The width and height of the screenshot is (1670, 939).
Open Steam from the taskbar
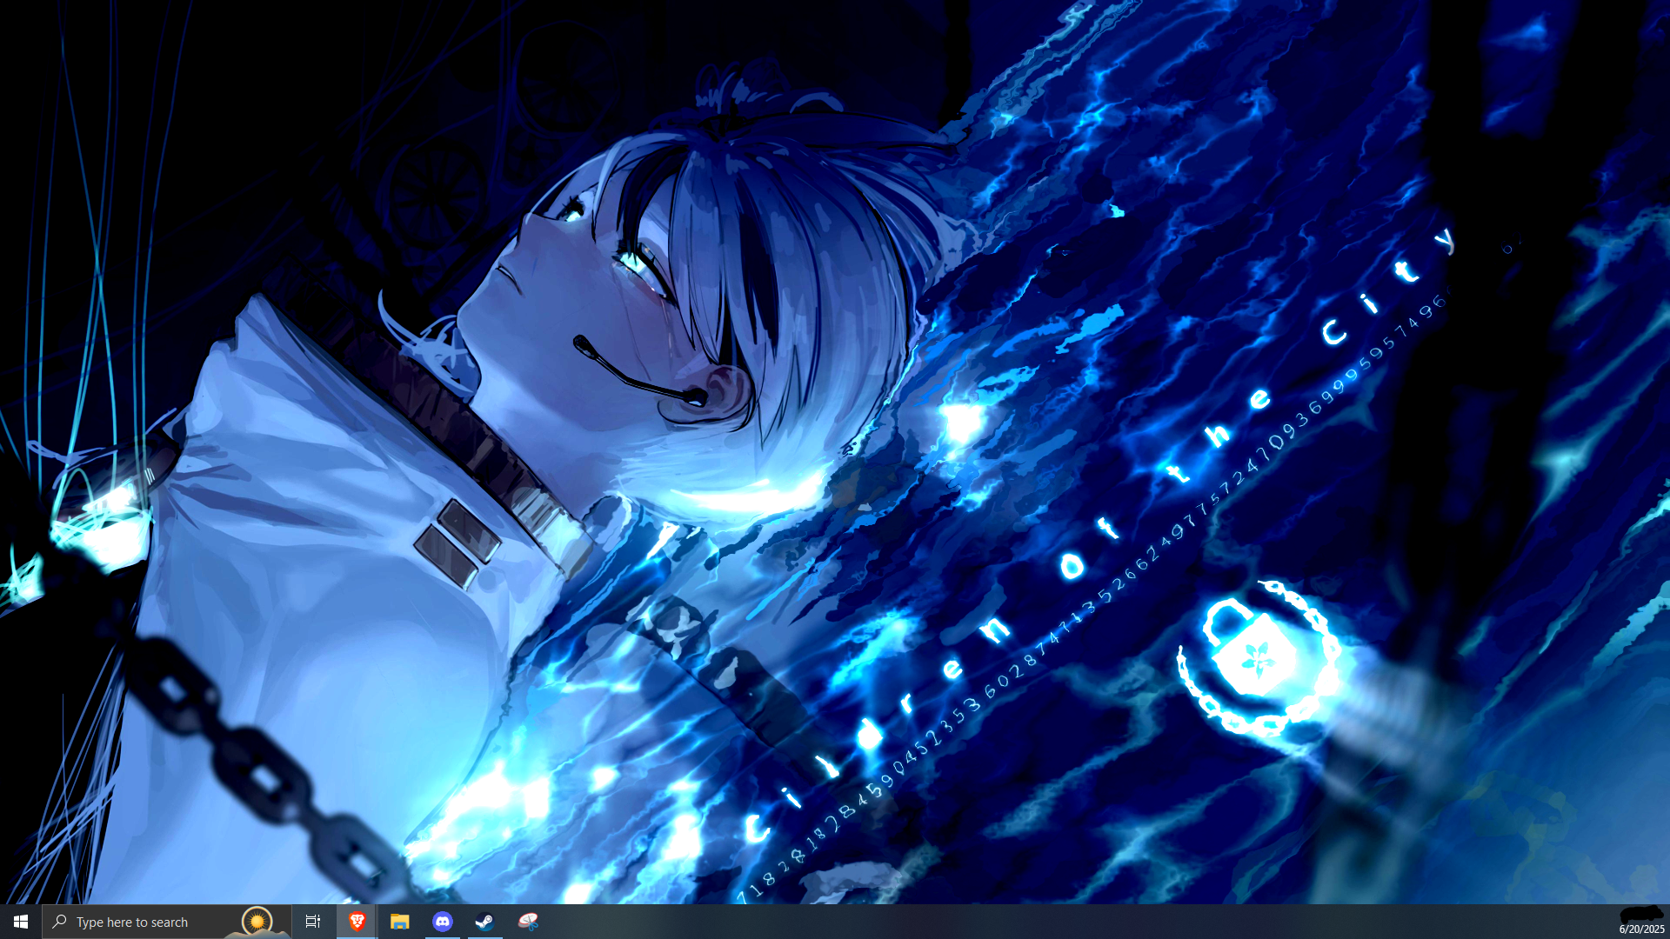pyautogui.click(x=485, y=922)
